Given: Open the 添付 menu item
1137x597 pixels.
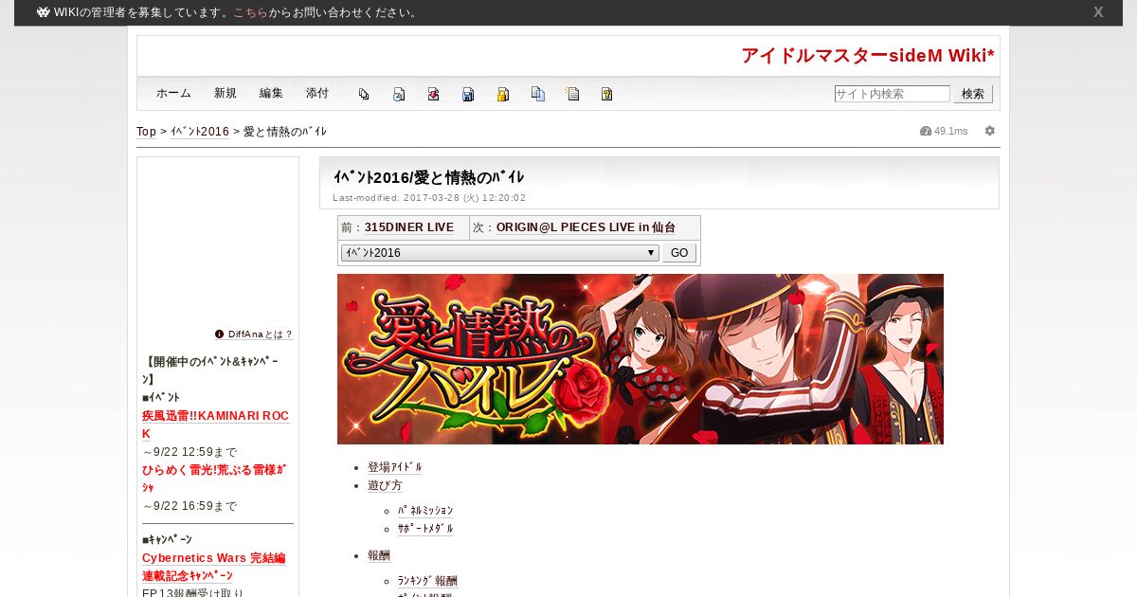Looking at the screenshot, I should 317,94.
